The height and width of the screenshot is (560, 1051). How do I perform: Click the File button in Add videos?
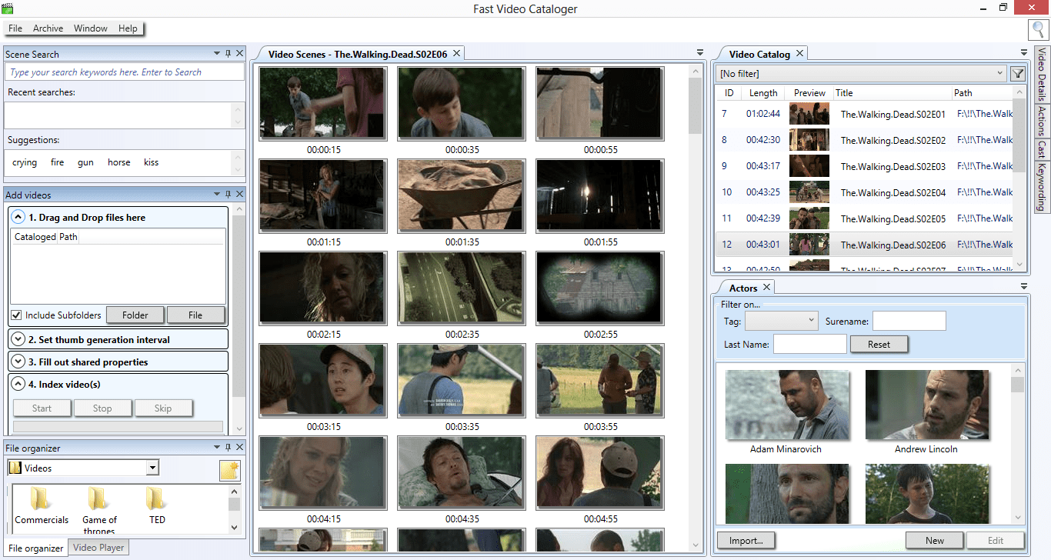(195, 315)
